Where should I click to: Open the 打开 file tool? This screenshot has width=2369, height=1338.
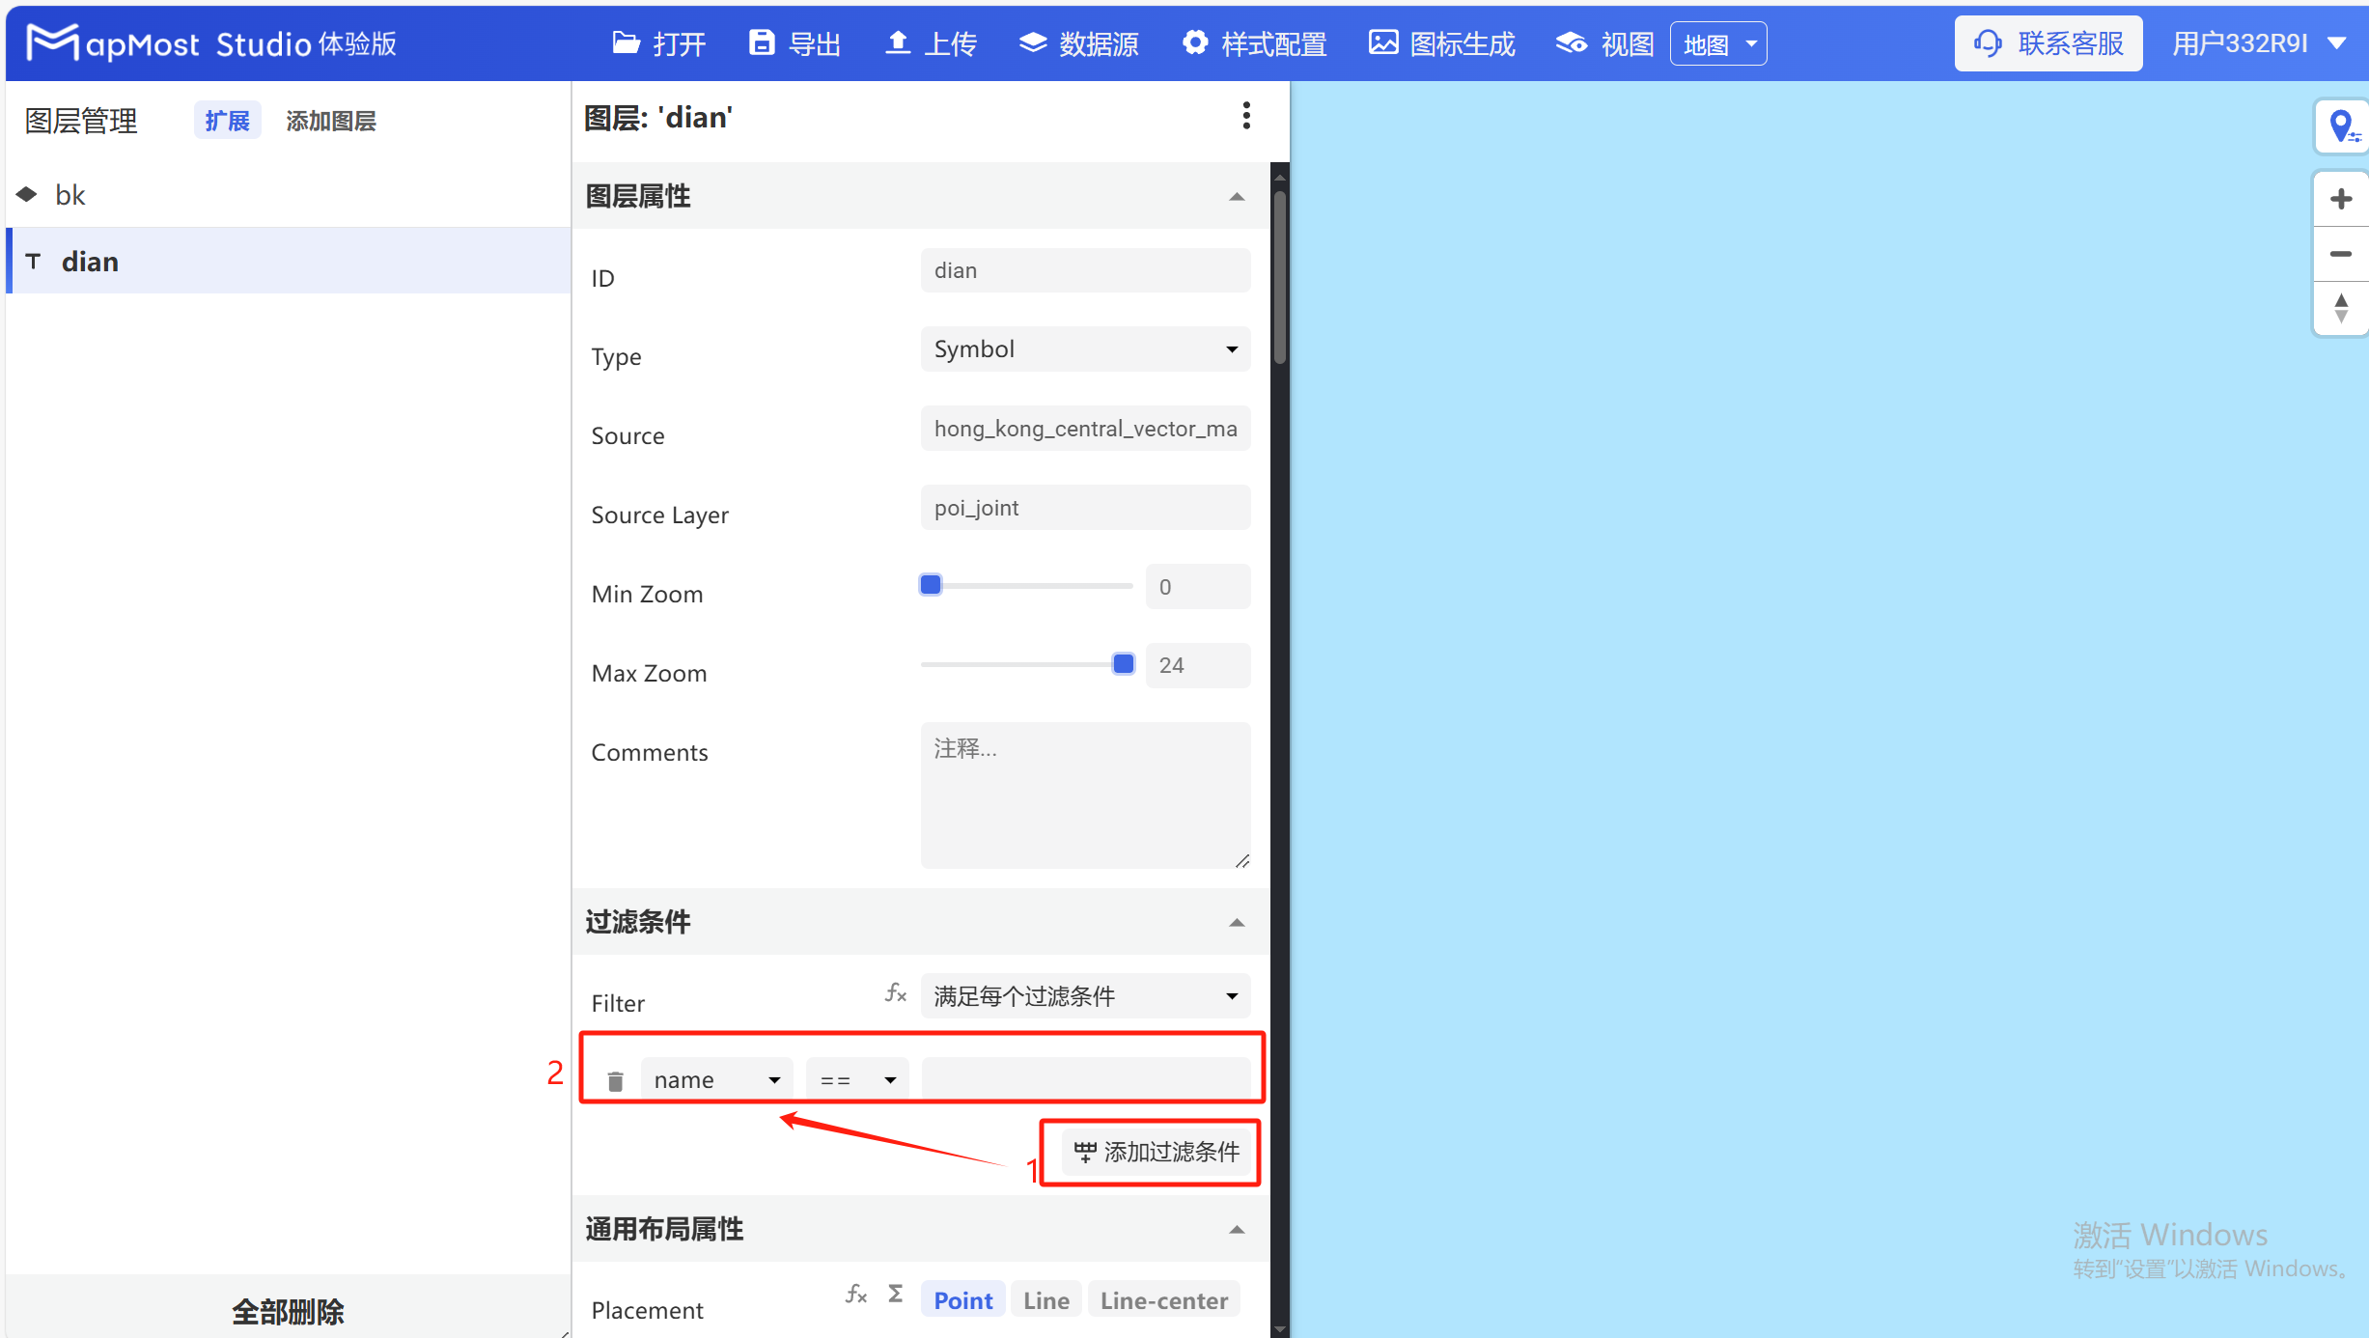[x=657, y=42]
